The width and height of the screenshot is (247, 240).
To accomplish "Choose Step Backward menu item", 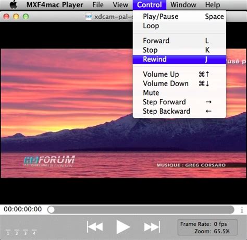I will (x=179, y=111).
